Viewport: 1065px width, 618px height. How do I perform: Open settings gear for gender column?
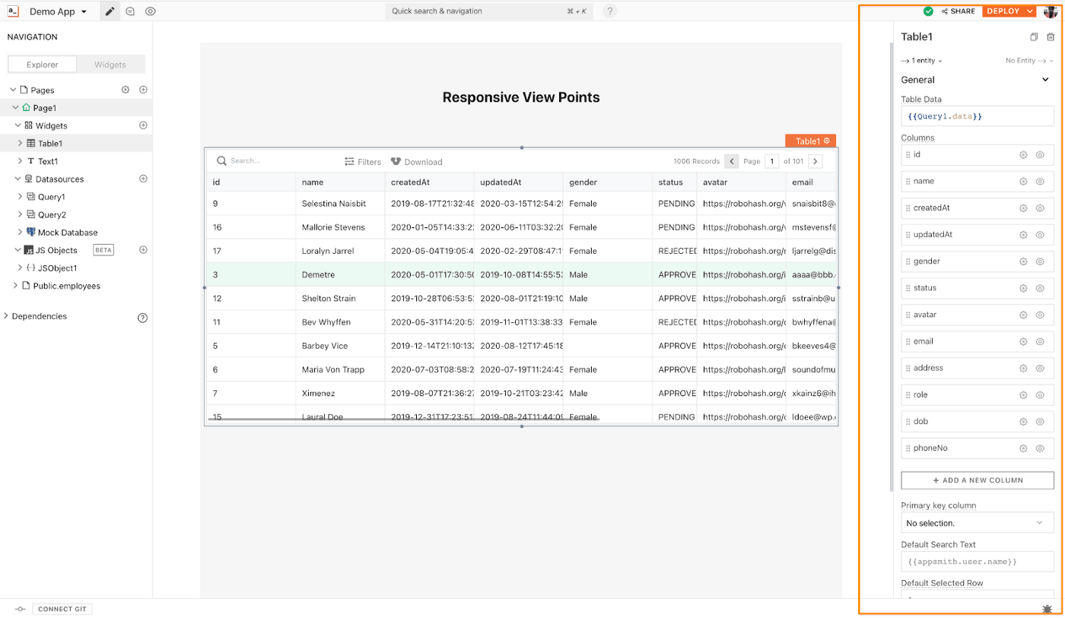pyautogui.click(x=1023, y=261)
